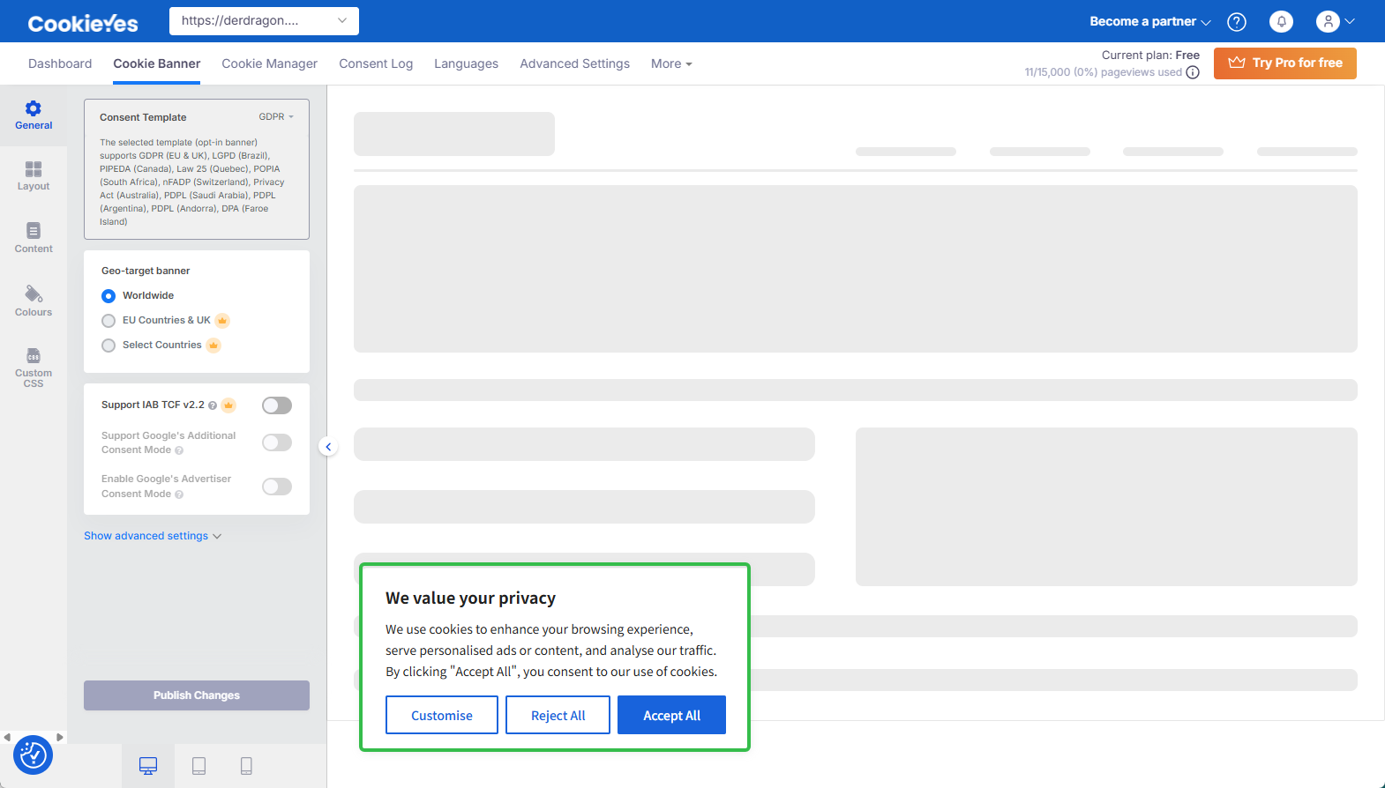Click the Try Pro for free button

pyautogui.click(x=1284, y=63)
